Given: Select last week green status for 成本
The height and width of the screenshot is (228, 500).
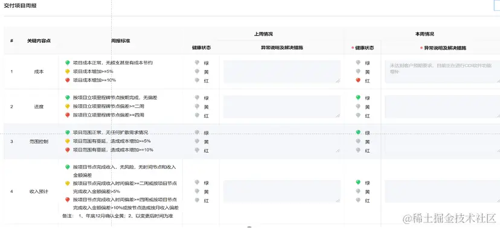Looking at the screenshot, I should tap(197, 63).
